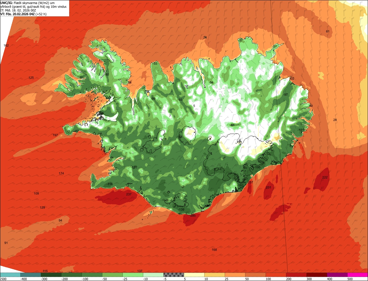Select the '-6' value in southern Iceland
The width and height of the screenshot is (368, 281).
[x=190, y=176]
